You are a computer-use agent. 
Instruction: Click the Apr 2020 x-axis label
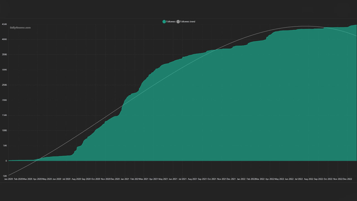(37, 179)
